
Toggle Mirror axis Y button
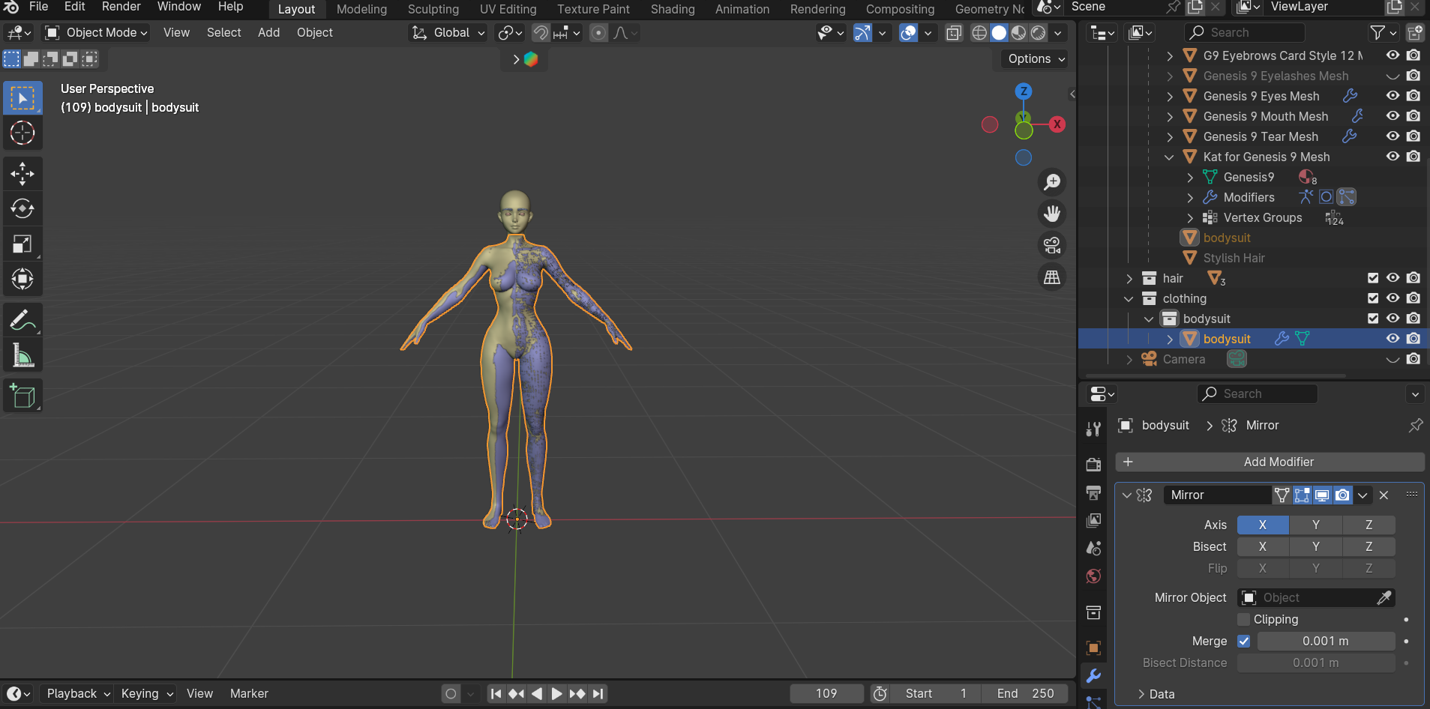pyautogui.click(x=1316, y=525)
